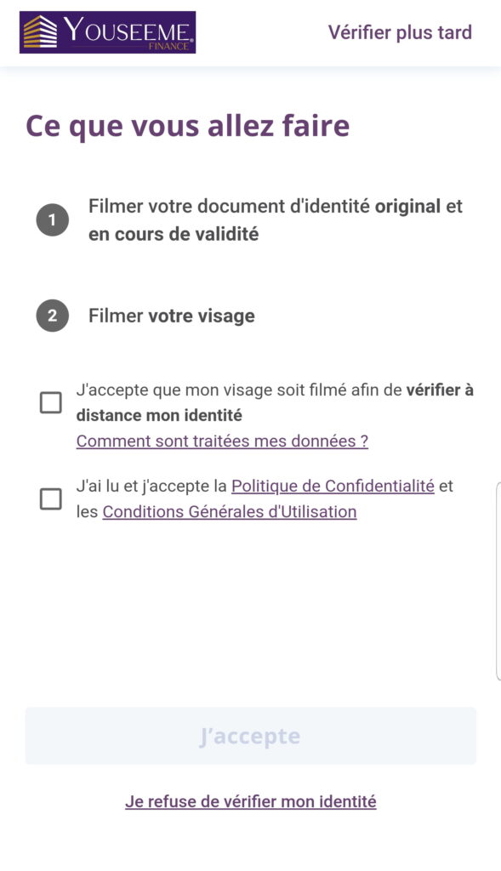Click 'Je refuse de vérifier mon identité'

tap(250, 801)
